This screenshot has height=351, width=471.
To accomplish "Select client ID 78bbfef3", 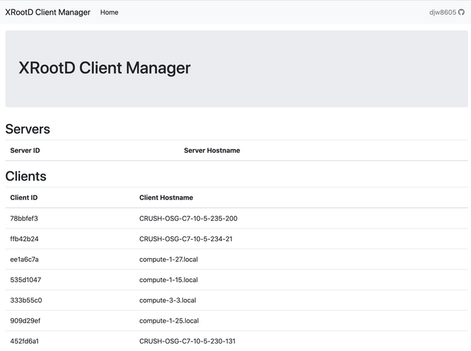I will point(24,218).
